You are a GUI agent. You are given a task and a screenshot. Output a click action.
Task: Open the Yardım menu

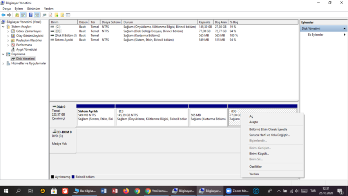[49, 9]
